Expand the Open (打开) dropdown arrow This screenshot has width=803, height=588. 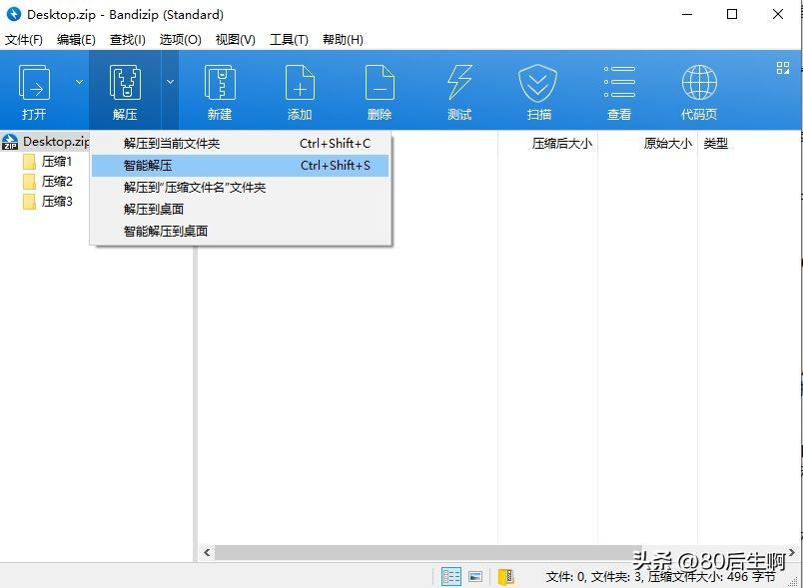click(x=79, y=82)
